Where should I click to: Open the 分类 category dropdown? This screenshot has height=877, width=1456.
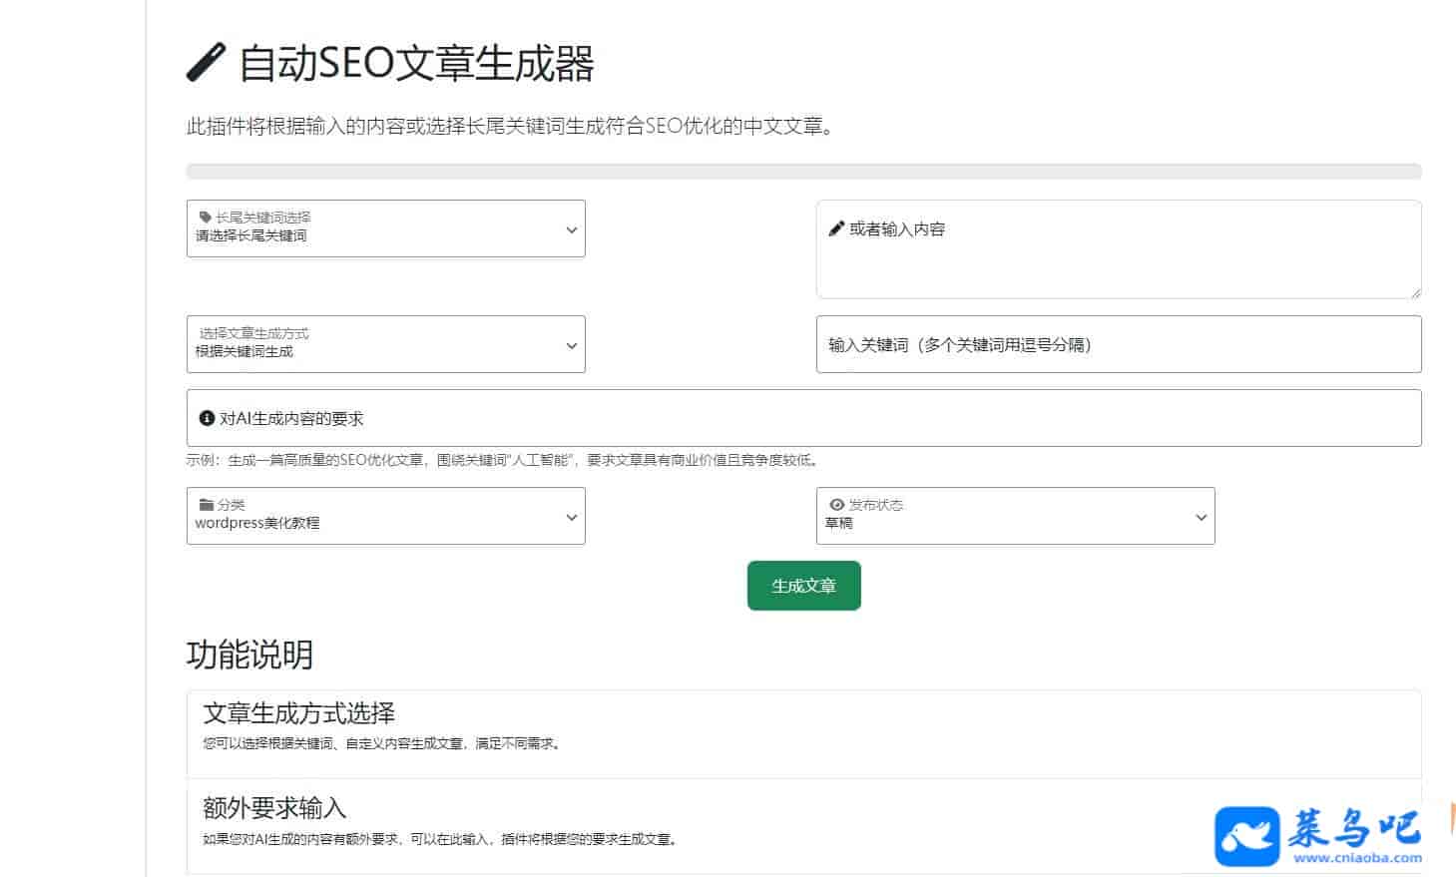(385, 516)
